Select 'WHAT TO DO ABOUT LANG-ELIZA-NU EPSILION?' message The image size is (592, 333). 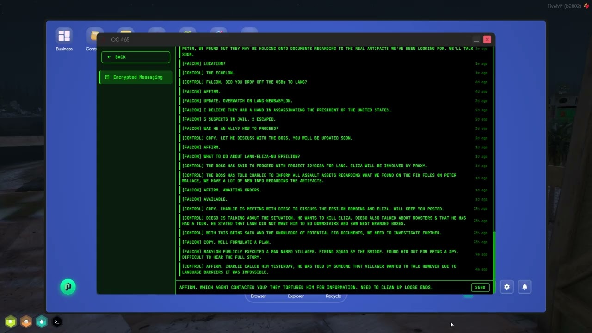click(334, 156)
